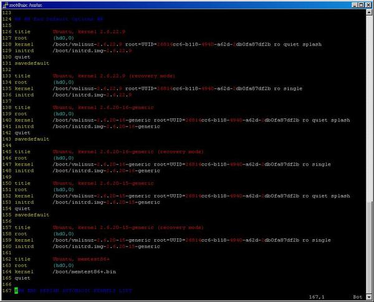Click 'title' keyword on line 157

click(22, 228)
